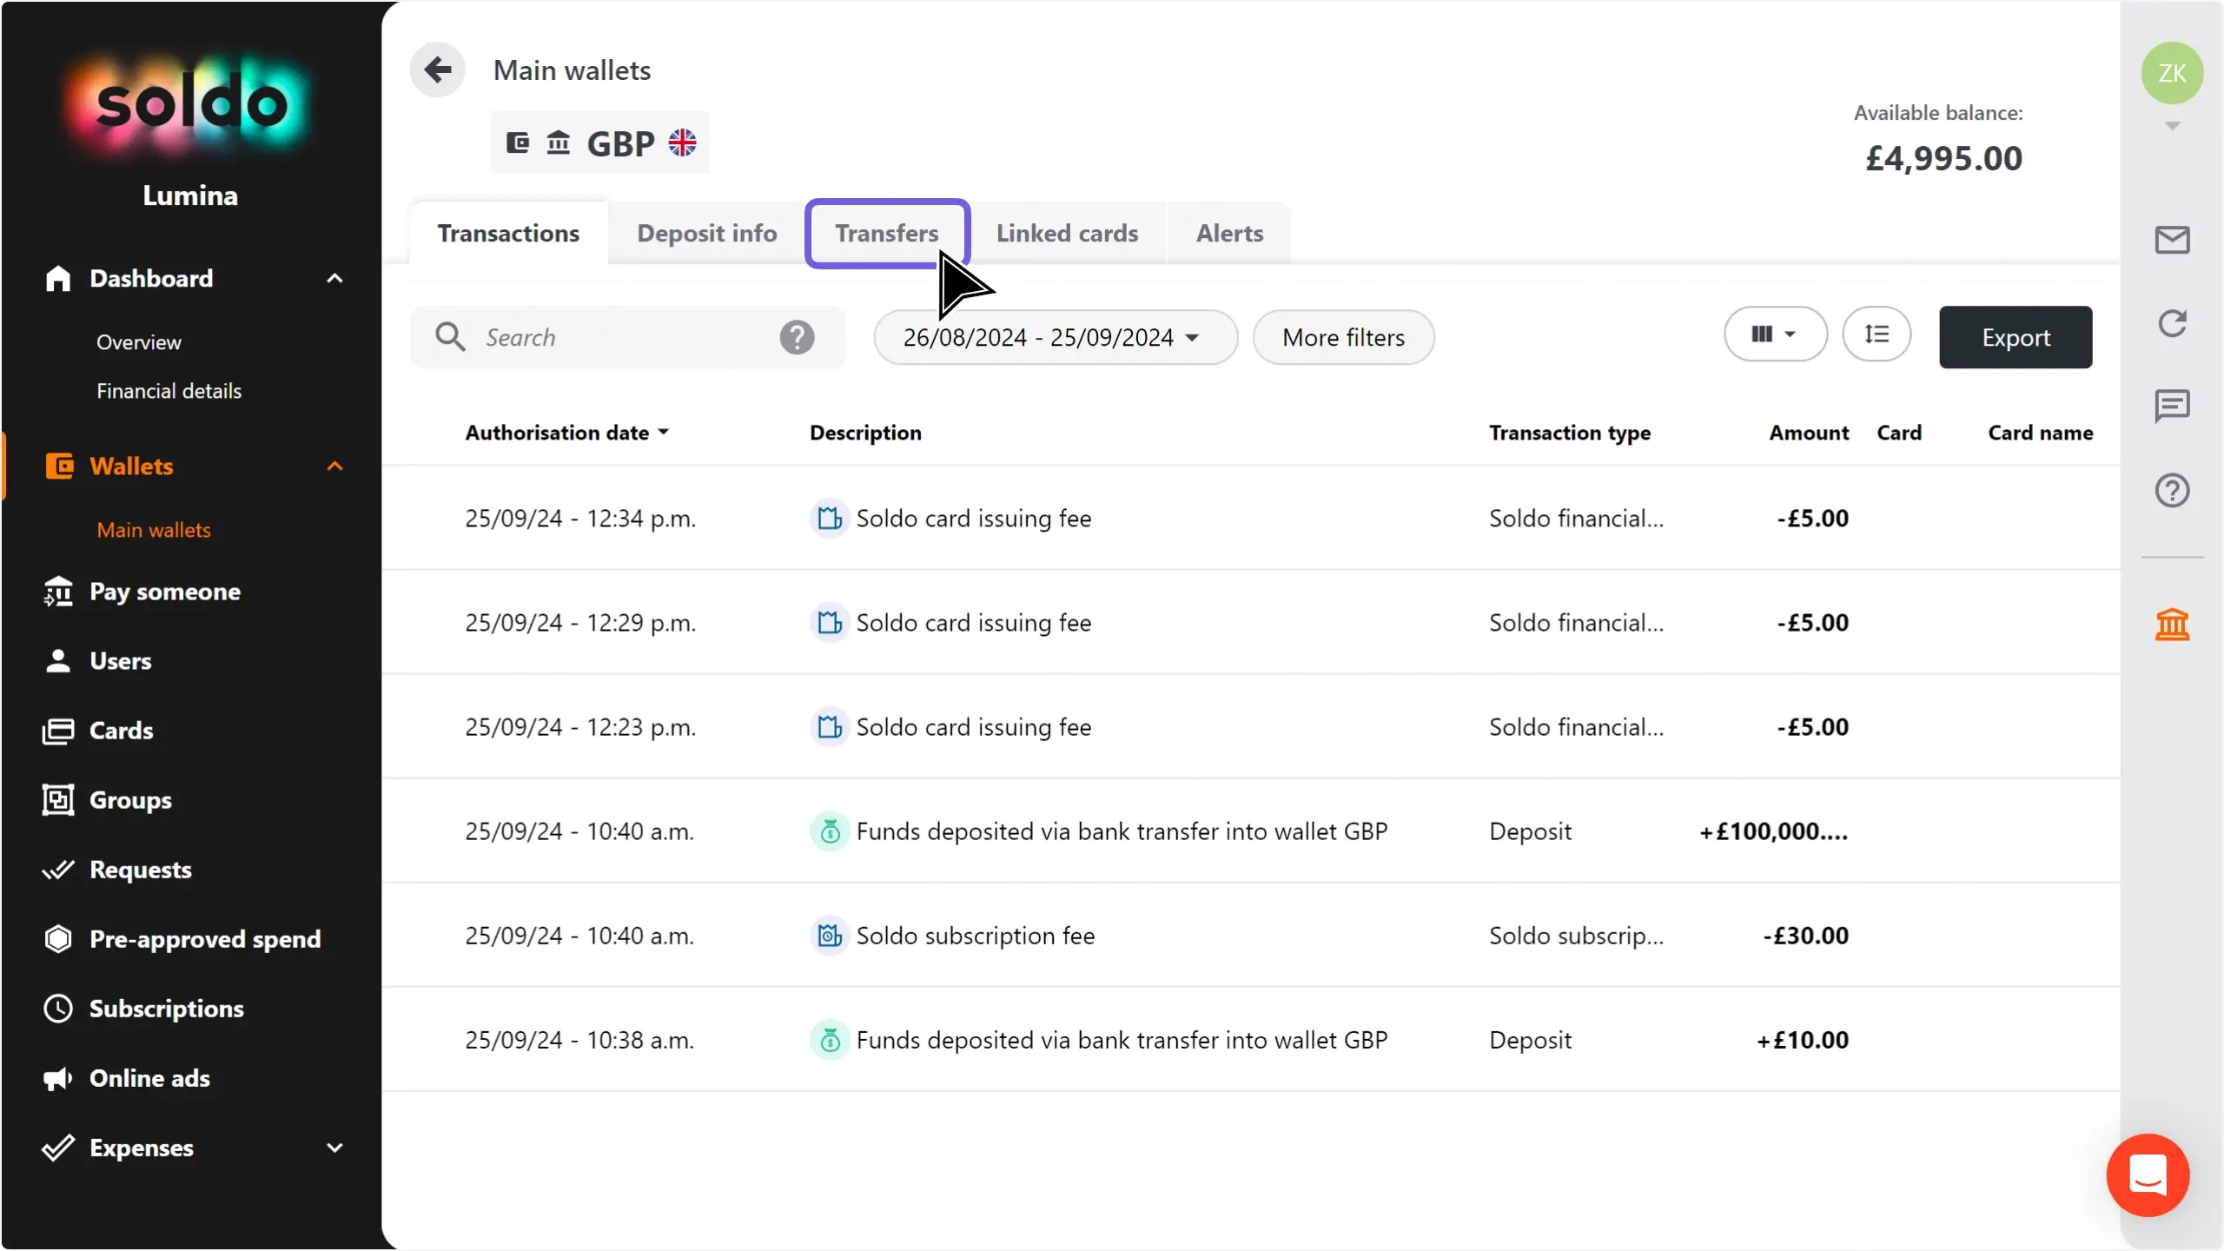Click the help question mark in right sidebar

click(x=2172, y=490)
